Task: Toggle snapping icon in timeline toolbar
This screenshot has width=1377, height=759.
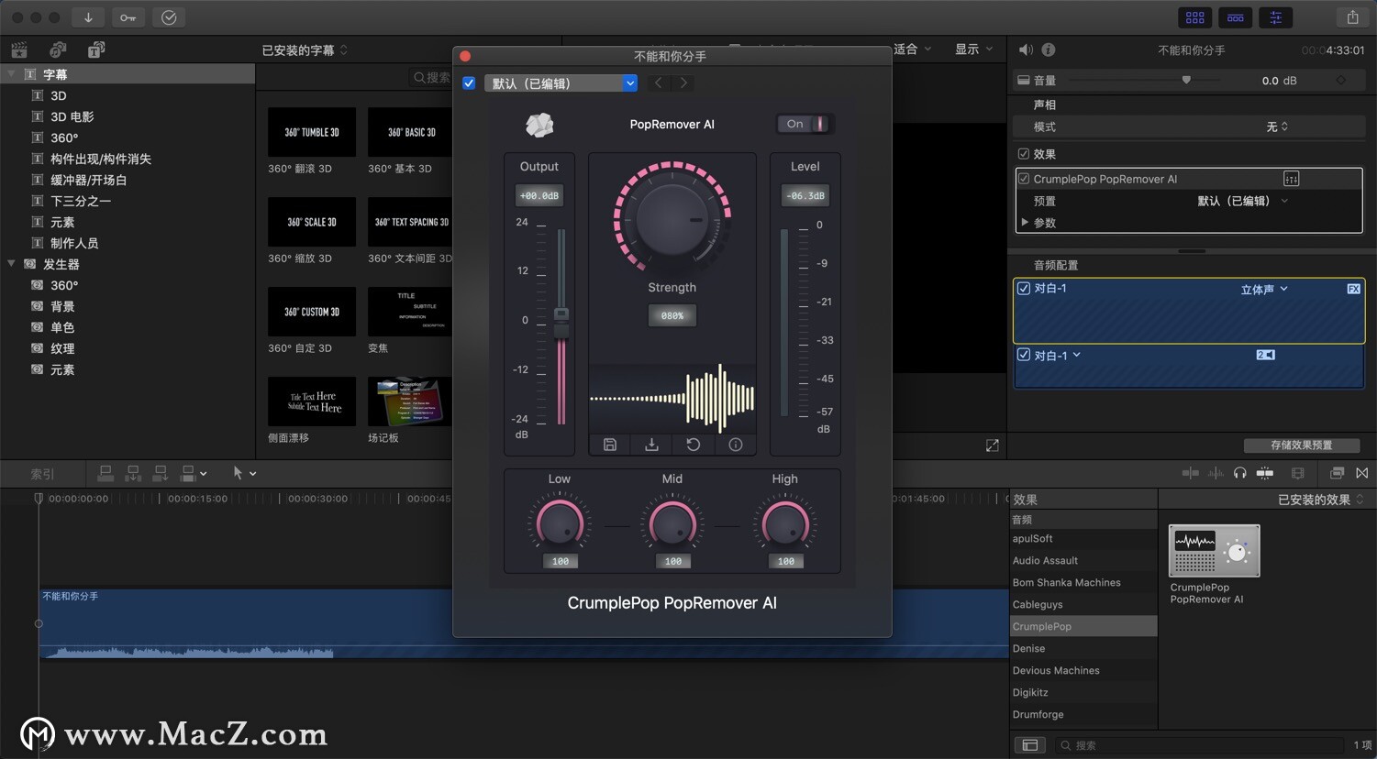Action: (1265, 473)
